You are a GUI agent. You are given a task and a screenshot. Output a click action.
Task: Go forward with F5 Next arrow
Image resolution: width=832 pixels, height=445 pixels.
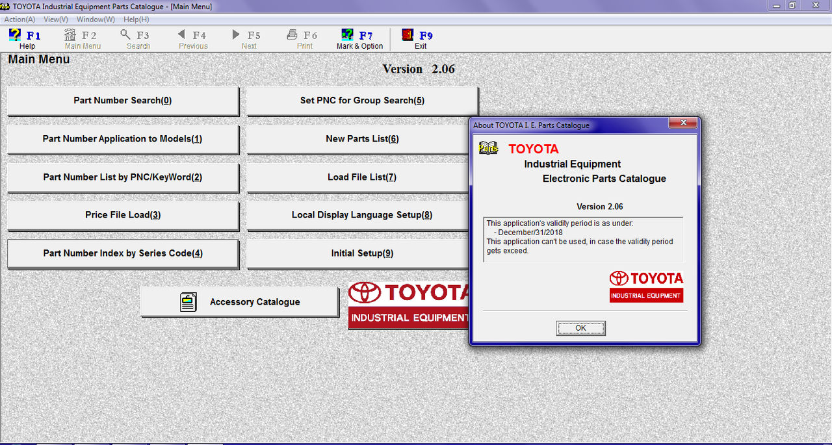tap(236, 34)
